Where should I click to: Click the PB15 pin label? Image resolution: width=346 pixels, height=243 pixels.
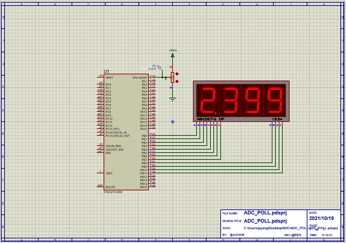(143, 187)
